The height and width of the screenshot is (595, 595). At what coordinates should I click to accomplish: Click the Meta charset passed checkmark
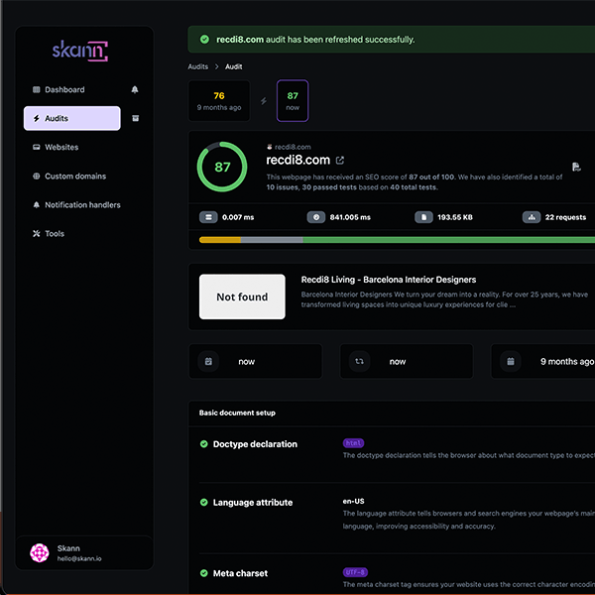click(x=203, y=573)
